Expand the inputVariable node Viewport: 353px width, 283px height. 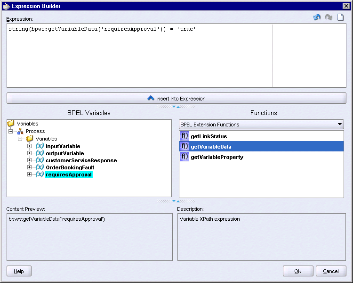pos(29,146)
